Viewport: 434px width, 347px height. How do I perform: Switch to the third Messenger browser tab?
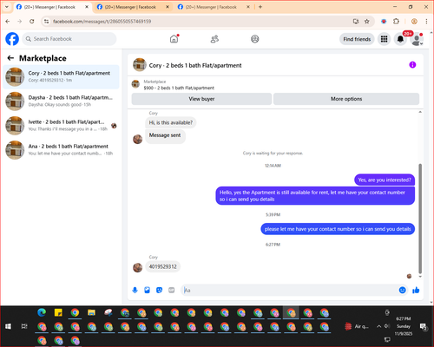[214, 7]
